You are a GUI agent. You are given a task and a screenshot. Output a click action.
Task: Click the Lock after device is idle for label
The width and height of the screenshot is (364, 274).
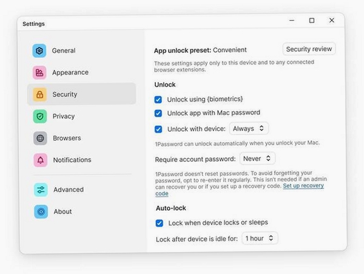point(197,239)
